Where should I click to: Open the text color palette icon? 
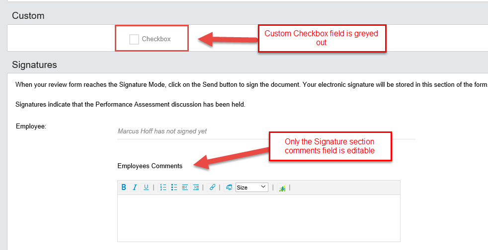[229, 187]
